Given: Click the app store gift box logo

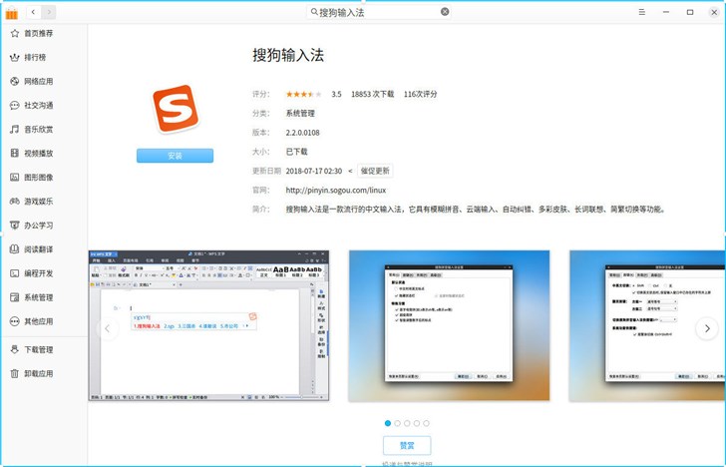Looking at the screenshot, I should [x=12, y=13].
